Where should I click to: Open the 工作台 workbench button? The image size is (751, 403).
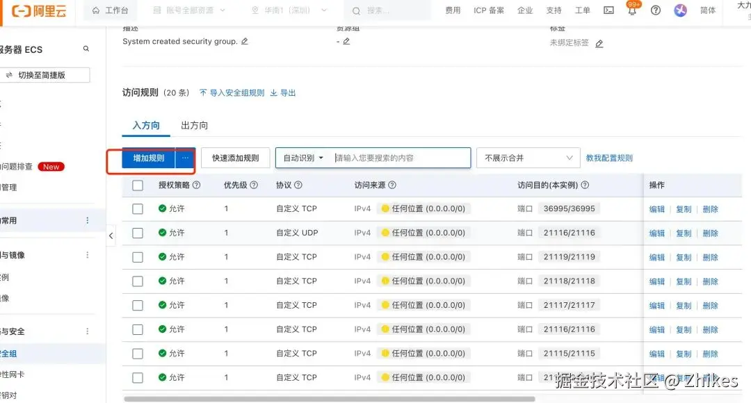[x=110, y=10]
